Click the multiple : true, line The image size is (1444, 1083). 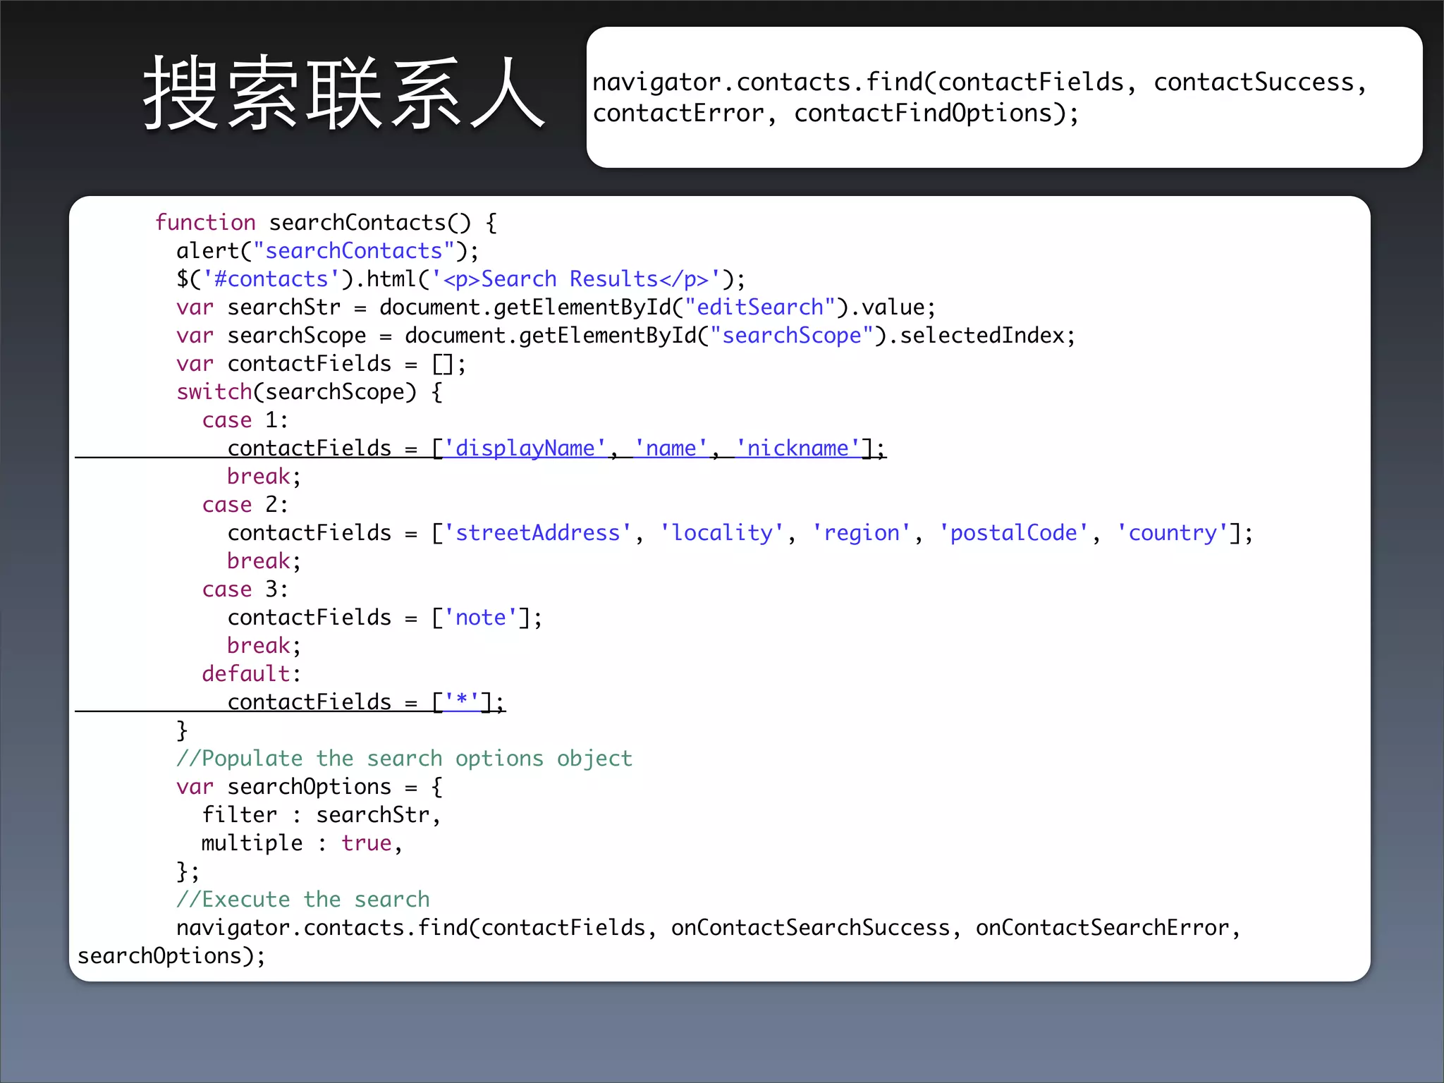coord(302,843)
